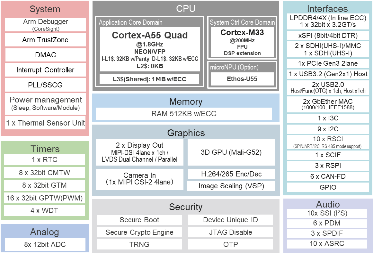Click the 3D GPU (Mali-G52) block
Screen dimensions: 373x253
click(231, 152)
